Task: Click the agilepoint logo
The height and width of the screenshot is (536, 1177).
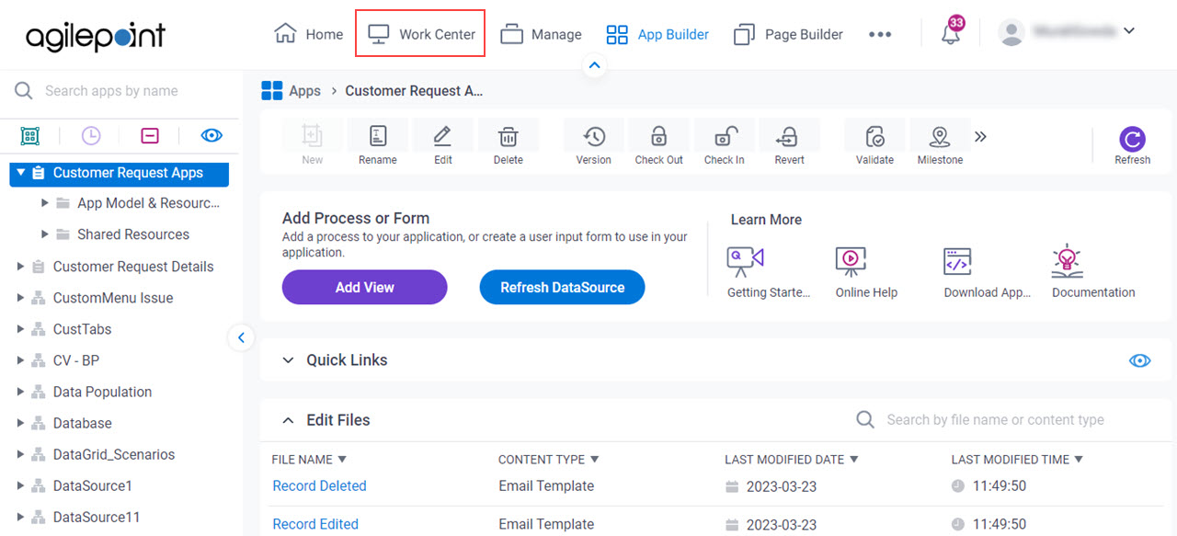Action: pos(96,36)
